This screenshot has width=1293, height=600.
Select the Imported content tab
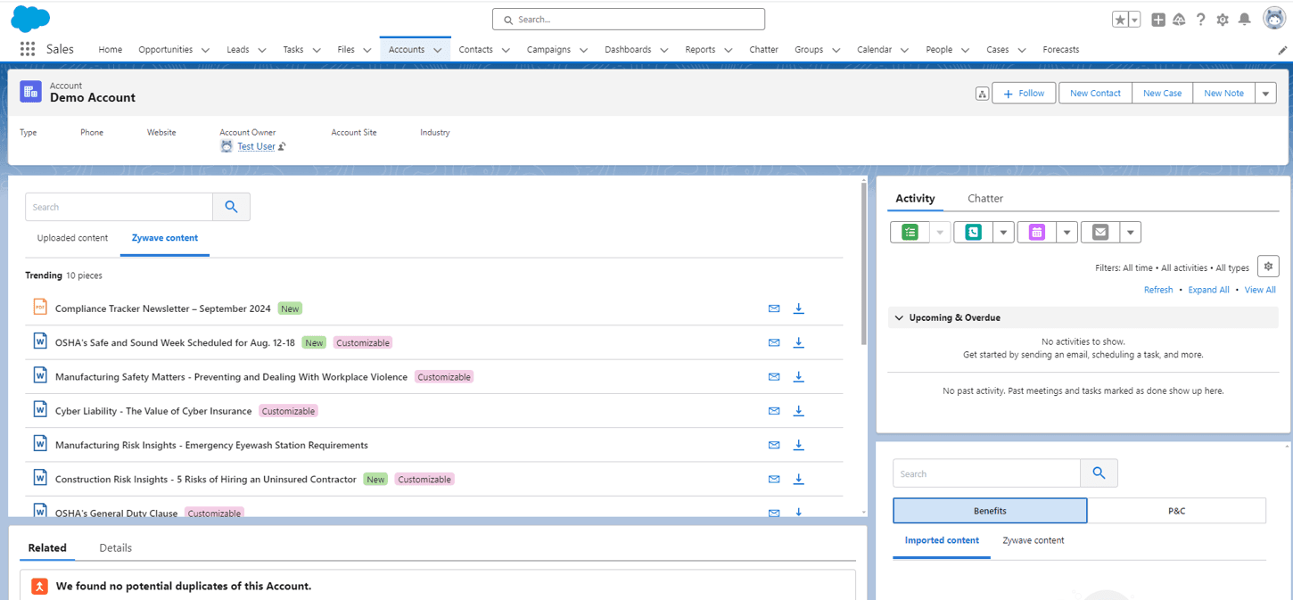click(942, 540)
